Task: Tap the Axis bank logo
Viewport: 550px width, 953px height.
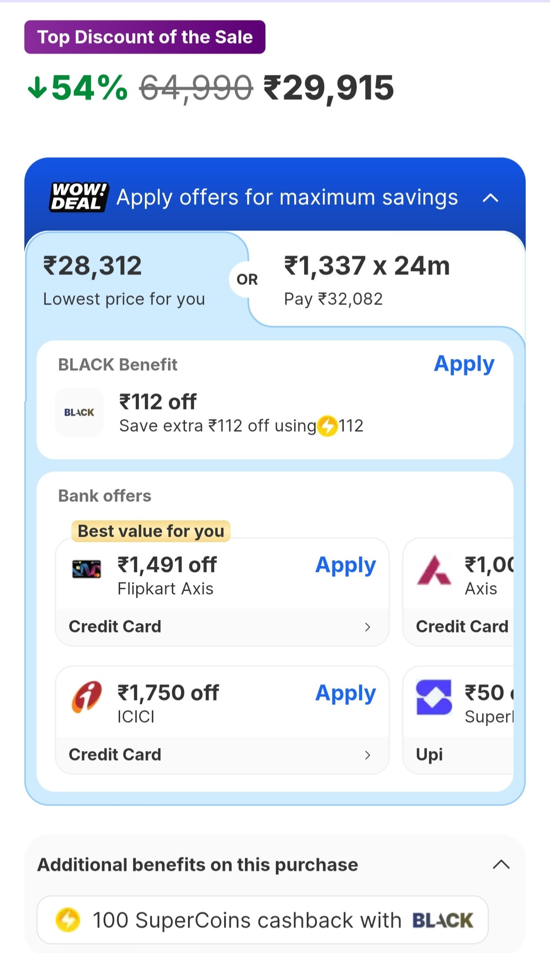Action: coord(434,570)
